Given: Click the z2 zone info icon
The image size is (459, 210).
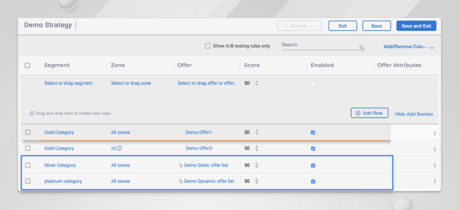Looking at the screenshot, I should [x=120, y=148].
